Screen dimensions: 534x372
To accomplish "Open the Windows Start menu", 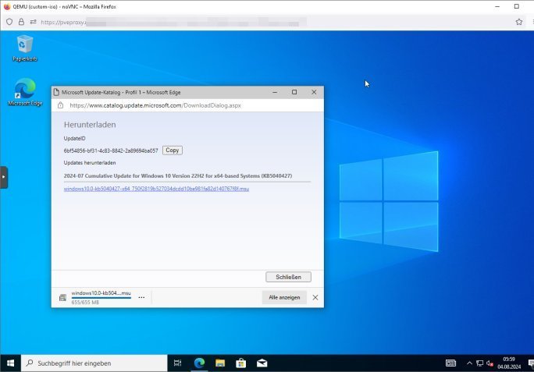I will (11, 363).
